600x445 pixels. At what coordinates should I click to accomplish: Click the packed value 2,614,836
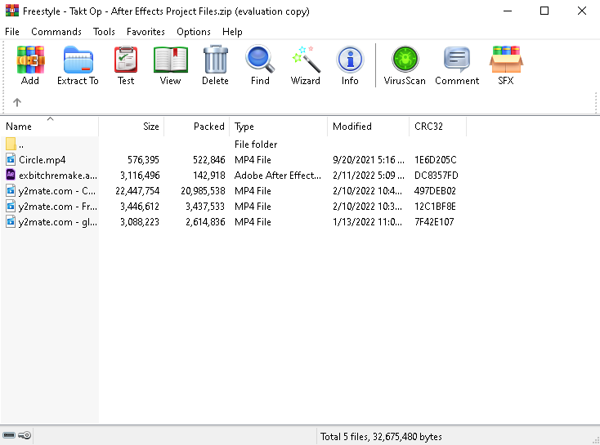point(205,222)
